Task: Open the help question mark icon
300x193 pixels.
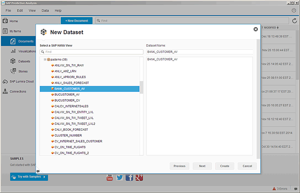Action: click(x=294, y=10)
